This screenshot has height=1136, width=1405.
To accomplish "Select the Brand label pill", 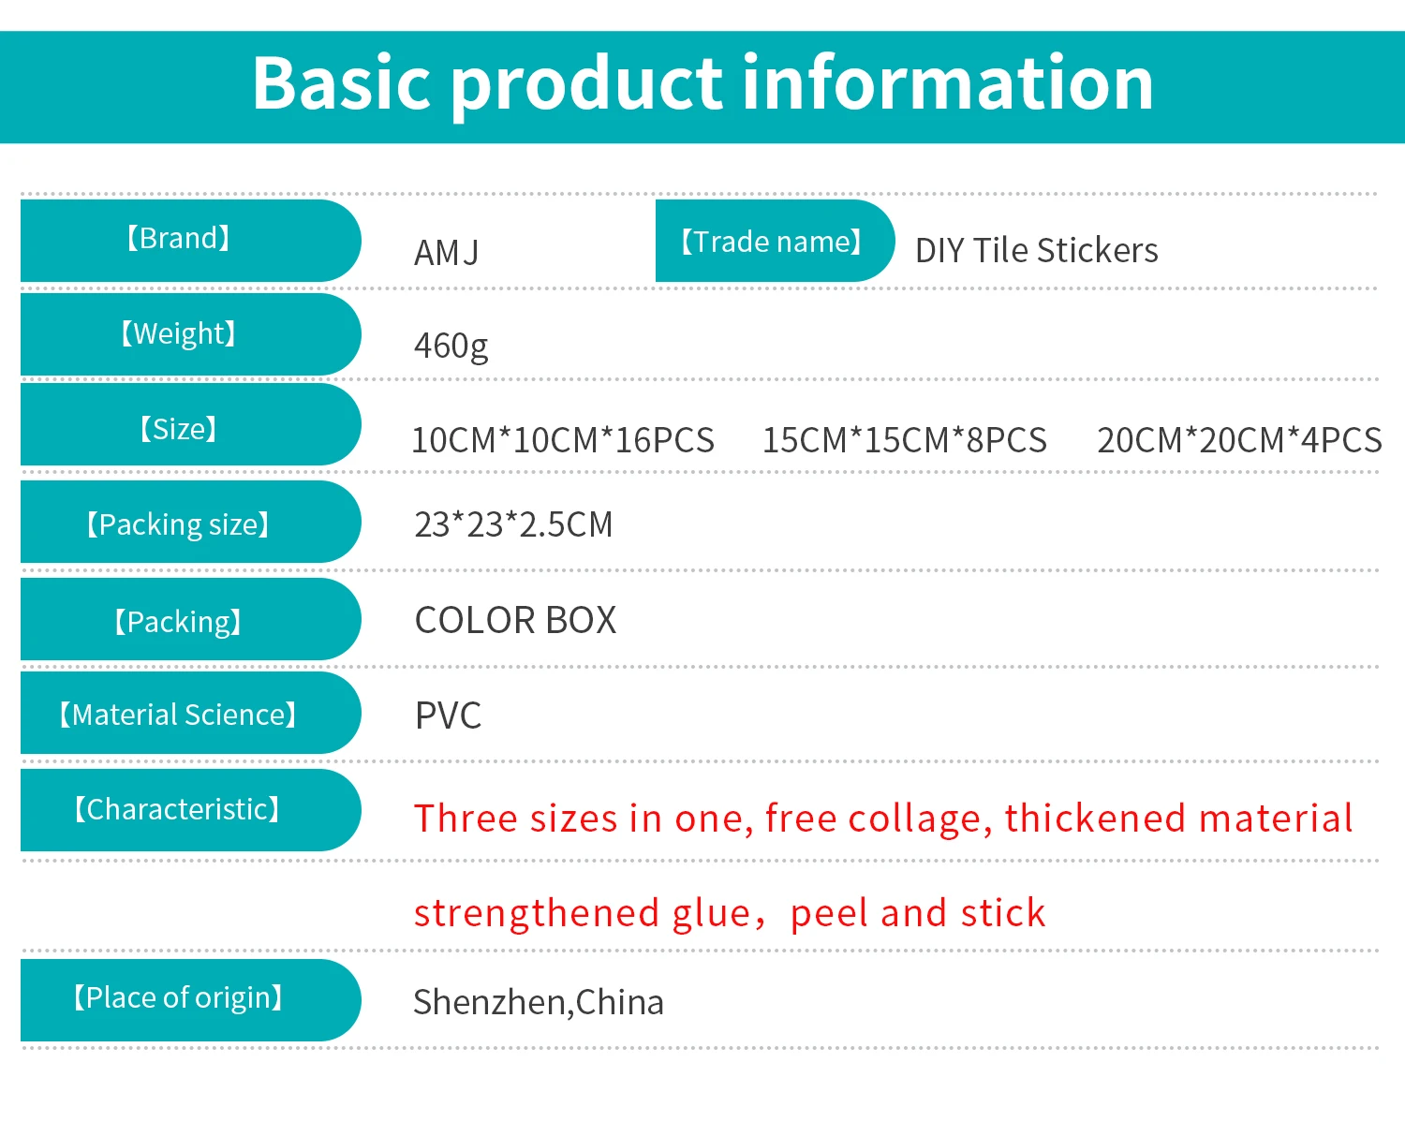I will click(x=190, y=241).
